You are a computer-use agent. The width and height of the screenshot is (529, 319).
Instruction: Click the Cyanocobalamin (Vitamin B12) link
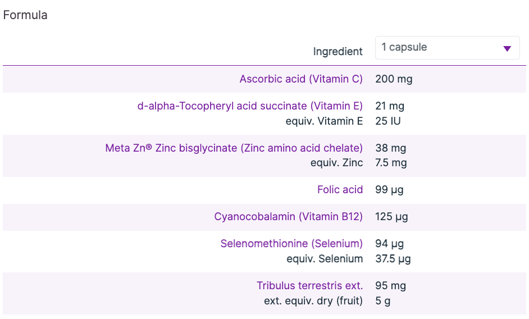288,217
